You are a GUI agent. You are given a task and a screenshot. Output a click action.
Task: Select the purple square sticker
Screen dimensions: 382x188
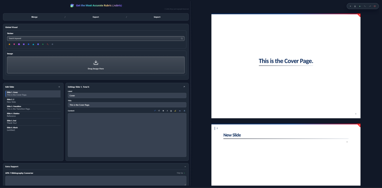(24, 44)
